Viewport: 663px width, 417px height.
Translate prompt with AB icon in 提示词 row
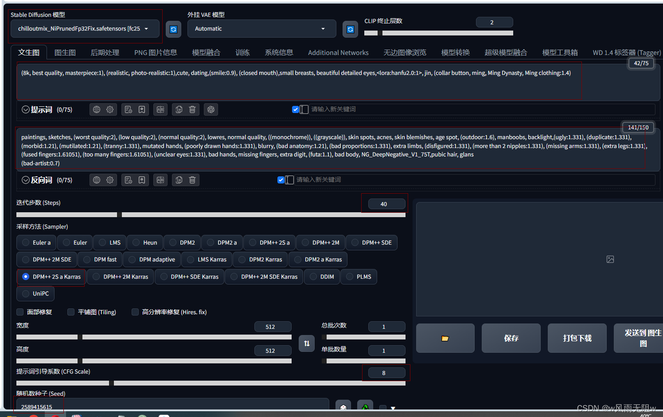[x=160, y=109]
